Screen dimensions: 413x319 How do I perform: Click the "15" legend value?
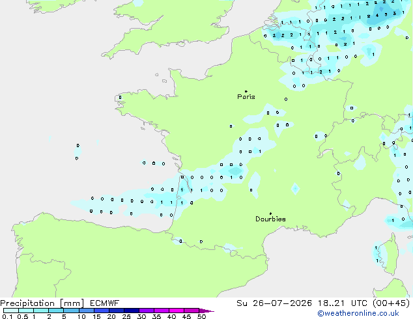pyautogui.click(x=96, y=316)
